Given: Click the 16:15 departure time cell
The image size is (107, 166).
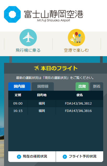Looking at the screenshot, I should coord(18,111).
